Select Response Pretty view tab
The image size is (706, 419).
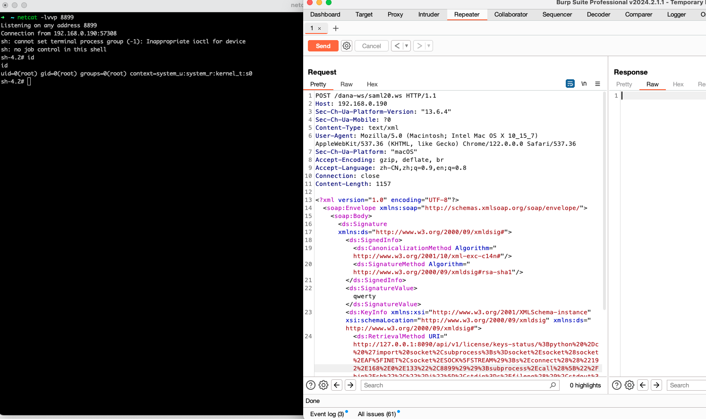tap(624, 84)
